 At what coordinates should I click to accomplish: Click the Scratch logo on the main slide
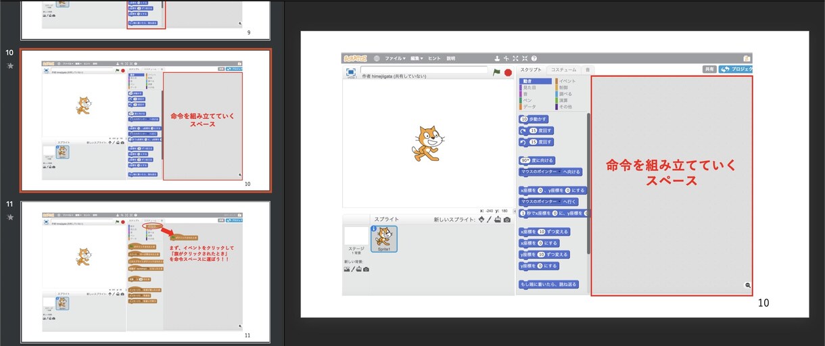(x=356, y=59)
